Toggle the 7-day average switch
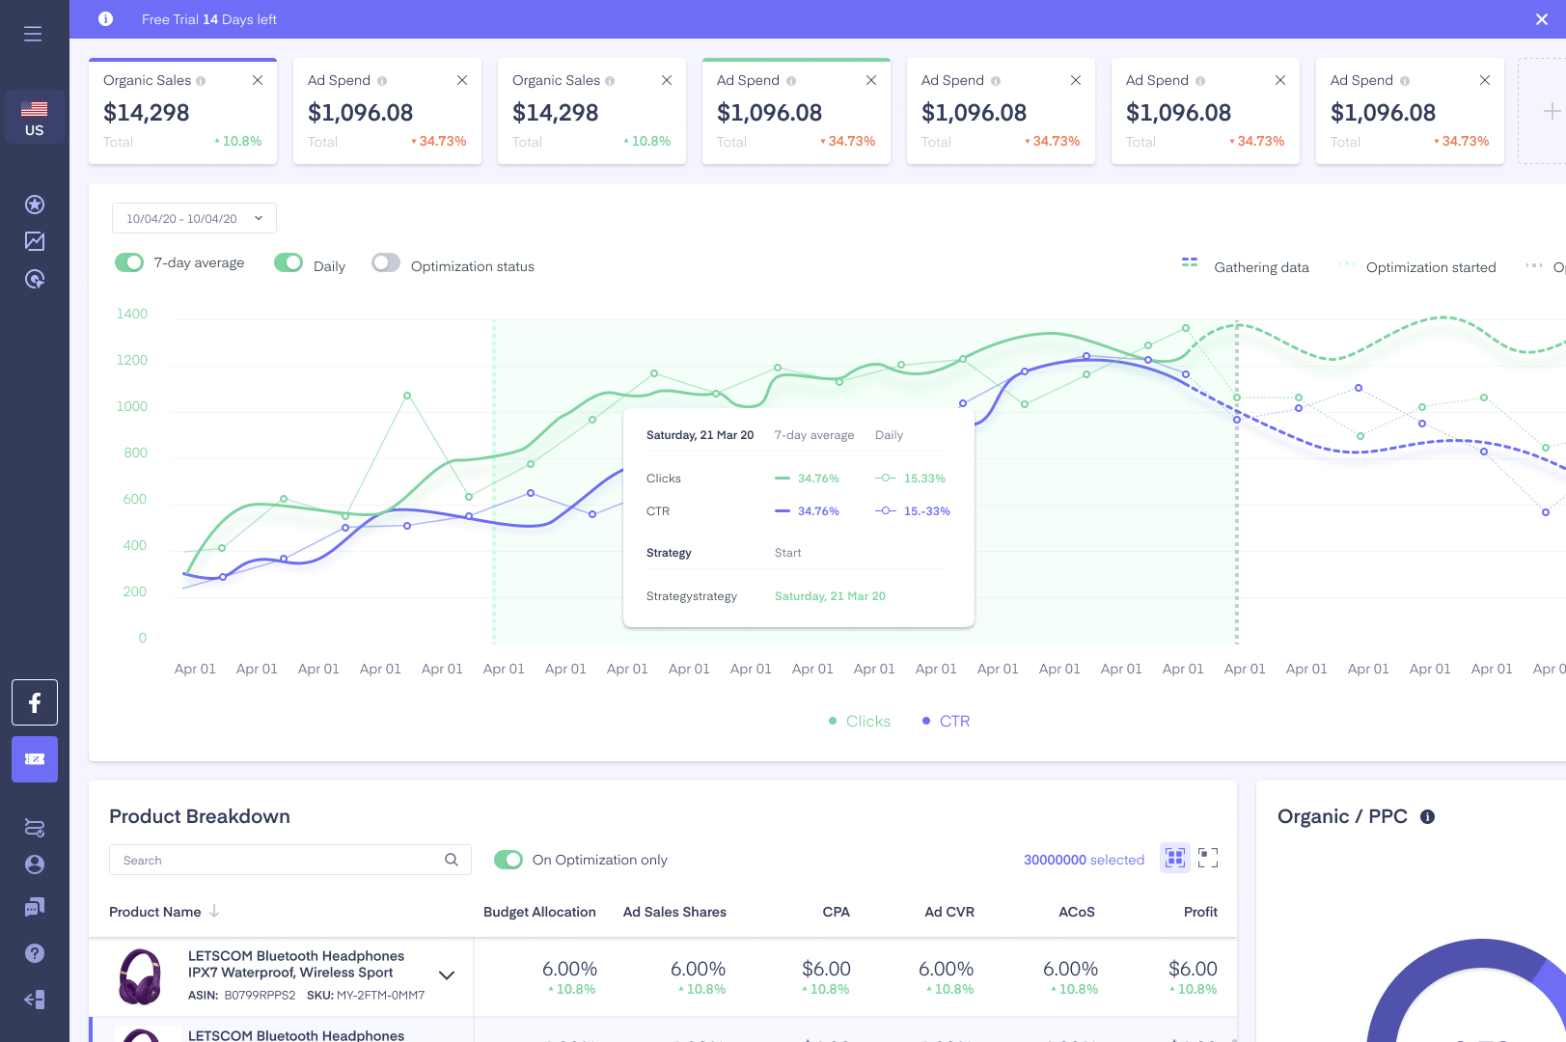Screen dimensions: 1566x1042 129,262
